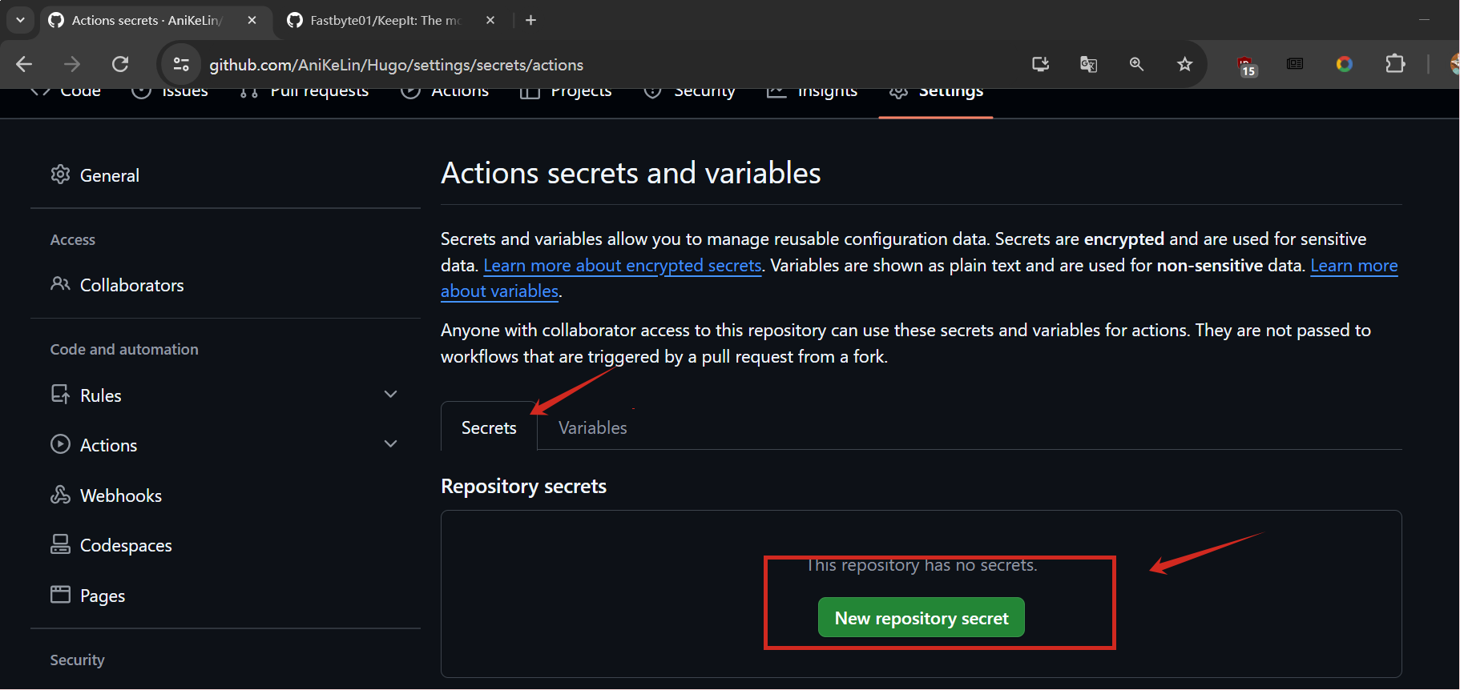Open site information icon in address bar
This screenshot has height=690, width=1460.
181,64
